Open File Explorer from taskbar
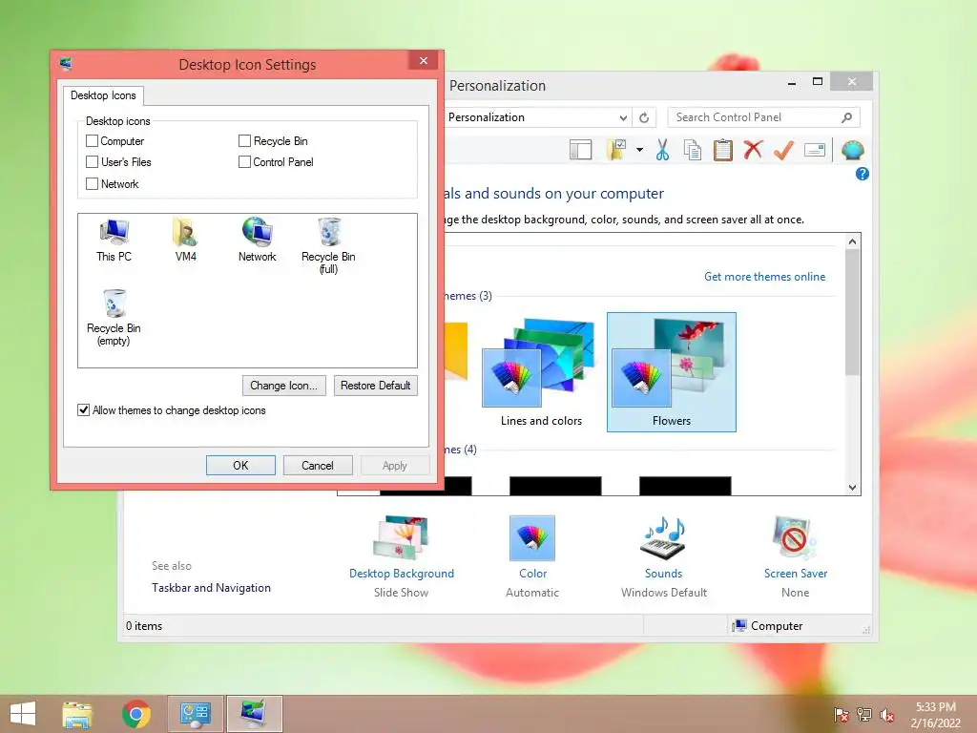This screenshot has height=733, width=977. pyautogui.click(x=77, y=714)
